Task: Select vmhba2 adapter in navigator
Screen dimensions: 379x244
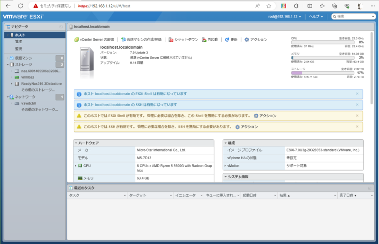Action: coord(27,77)
